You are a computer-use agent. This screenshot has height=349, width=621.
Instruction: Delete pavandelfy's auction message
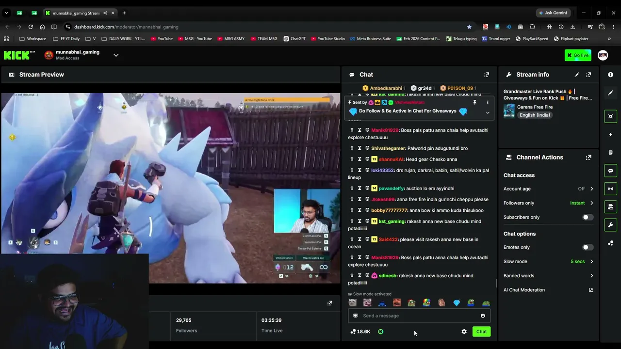point(352,189)
